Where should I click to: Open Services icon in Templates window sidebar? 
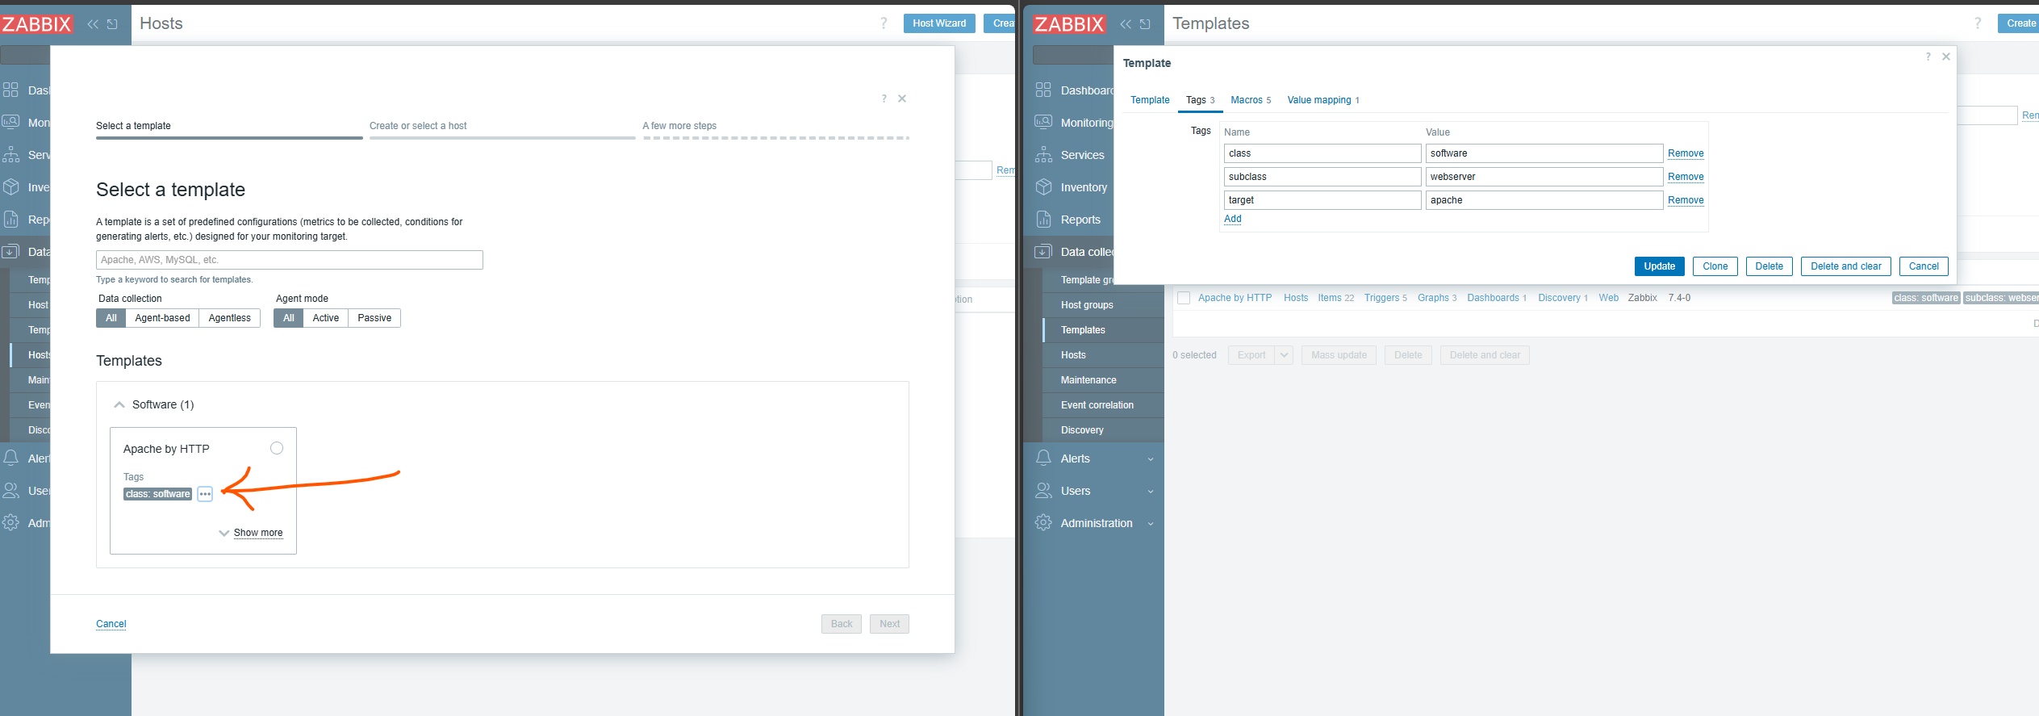pyautogui.click(x=1043, y=154)
